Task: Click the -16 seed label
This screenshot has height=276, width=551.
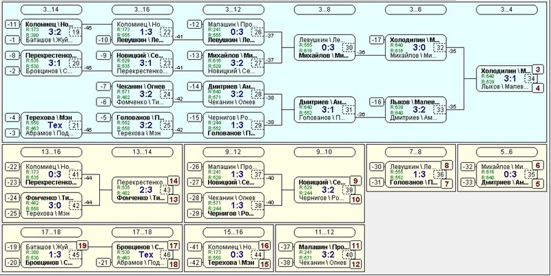Action: [x=377, y=102]
